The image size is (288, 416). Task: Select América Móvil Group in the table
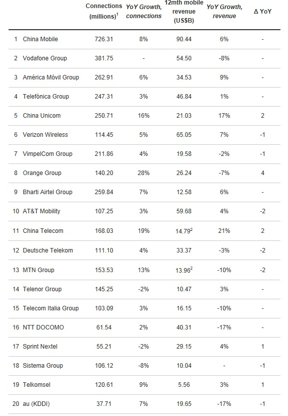(51, 77)
